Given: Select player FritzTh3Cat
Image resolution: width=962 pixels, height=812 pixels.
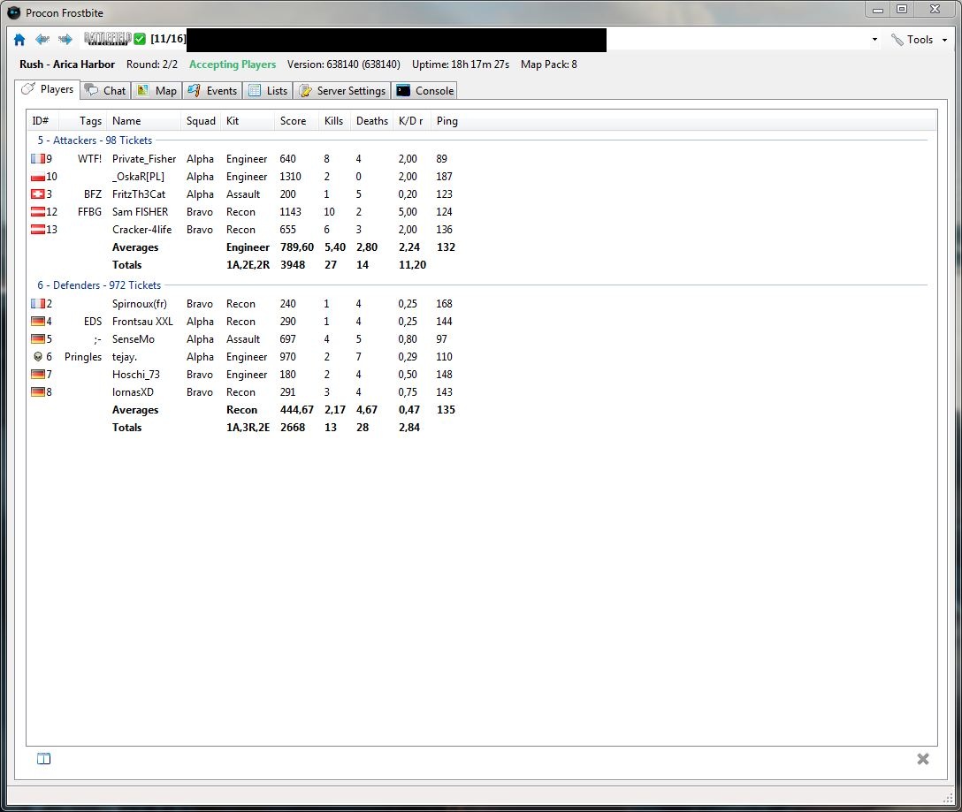Looking at the screenshot, I should point(139,194).
